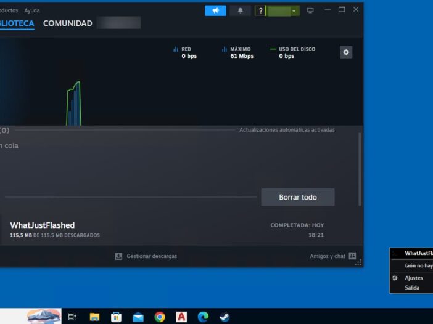Click the USO DEL DISCO indicator

292,52
